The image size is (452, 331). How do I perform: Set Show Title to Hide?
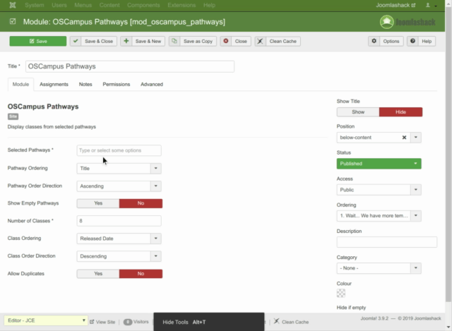click(x=400, y=112)
